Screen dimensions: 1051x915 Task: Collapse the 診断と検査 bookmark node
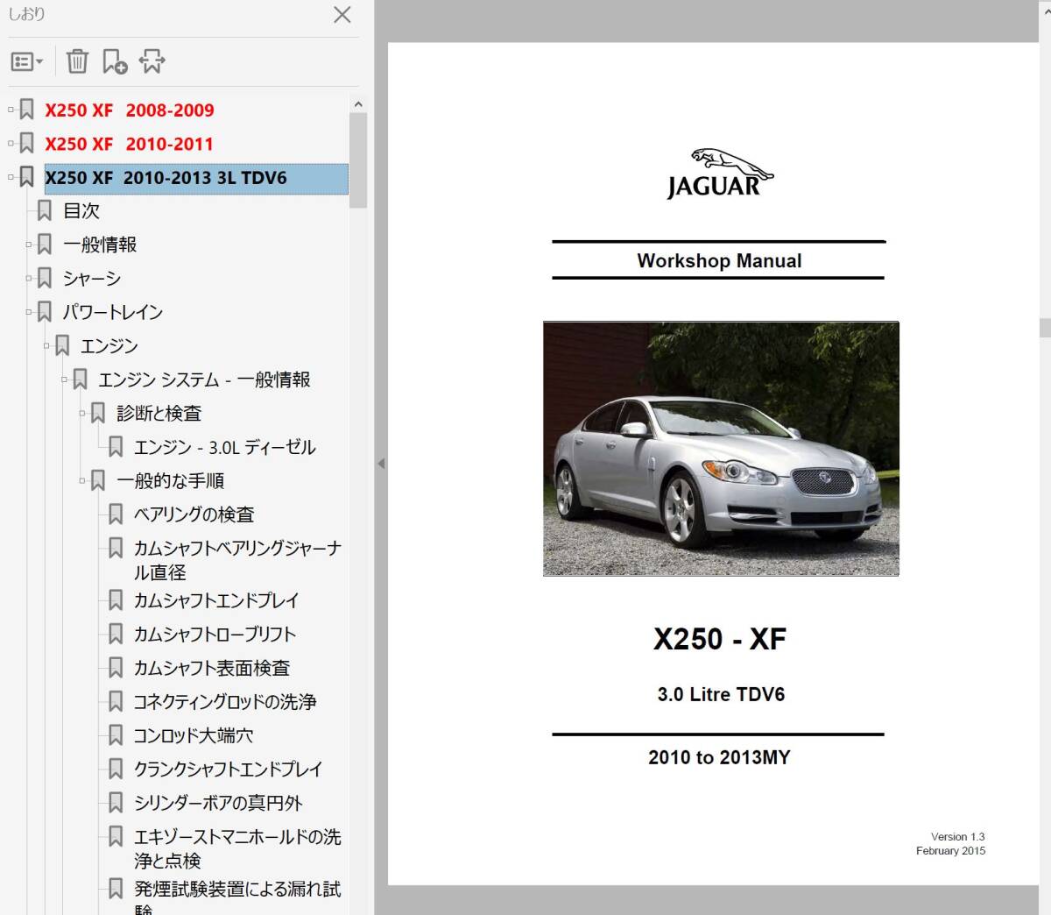pos(82,413)
